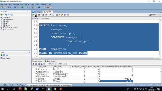Image resolution: width=162 pixels, height=91 pixels.
Task: Open Google Chrome from the taskbar
Action: point(55,89)
